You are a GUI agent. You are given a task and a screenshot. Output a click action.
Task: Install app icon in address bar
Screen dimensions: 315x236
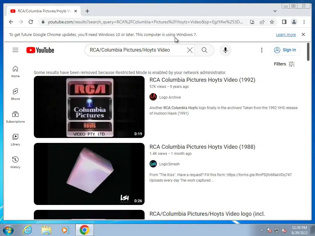pos(252,22)
